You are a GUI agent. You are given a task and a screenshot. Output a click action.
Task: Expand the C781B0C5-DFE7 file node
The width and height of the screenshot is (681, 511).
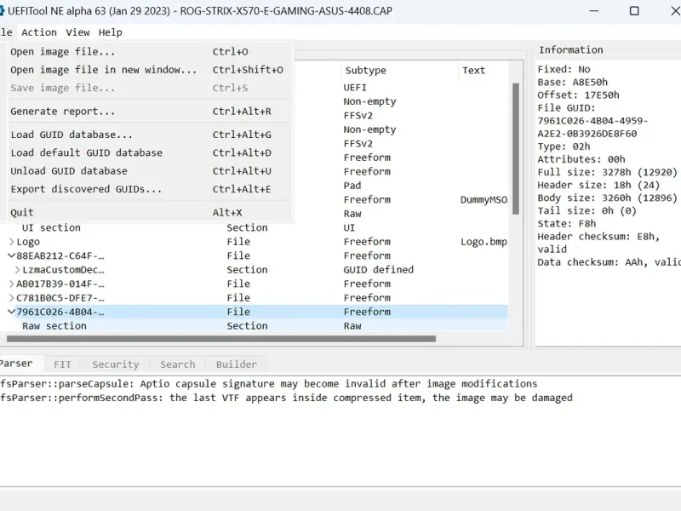[11, 297]
